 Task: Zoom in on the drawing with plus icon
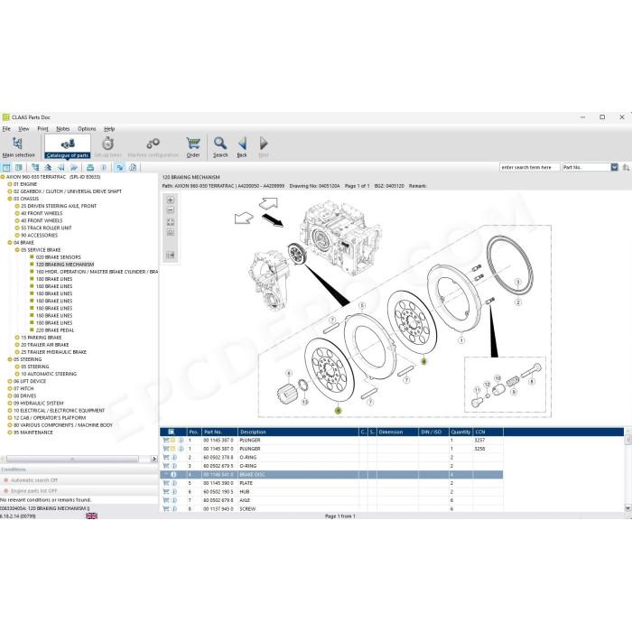coord(170,200)
